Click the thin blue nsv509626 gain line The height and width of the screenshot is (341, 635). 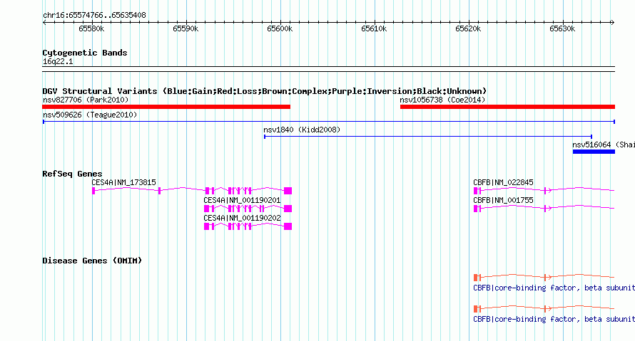coord(329,122)
